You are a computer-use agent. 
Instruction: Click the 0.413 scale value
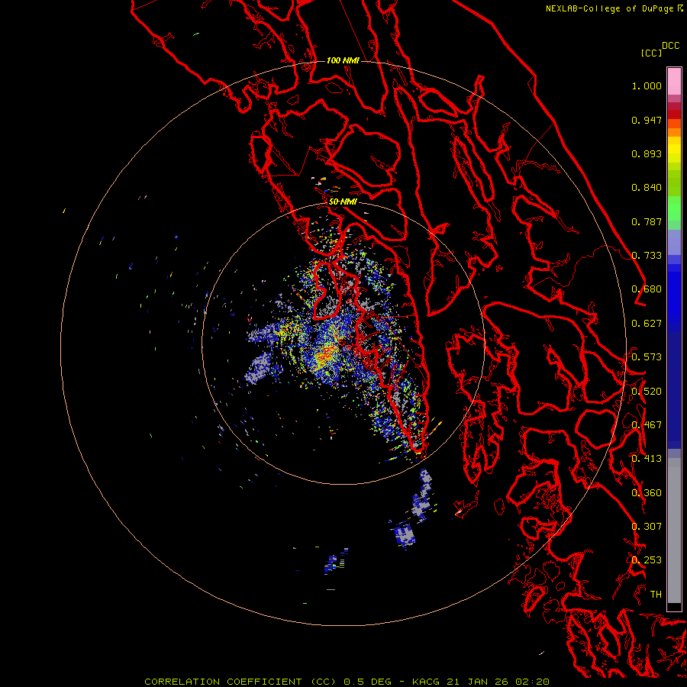pyautogui.click(x=647, y=459)
